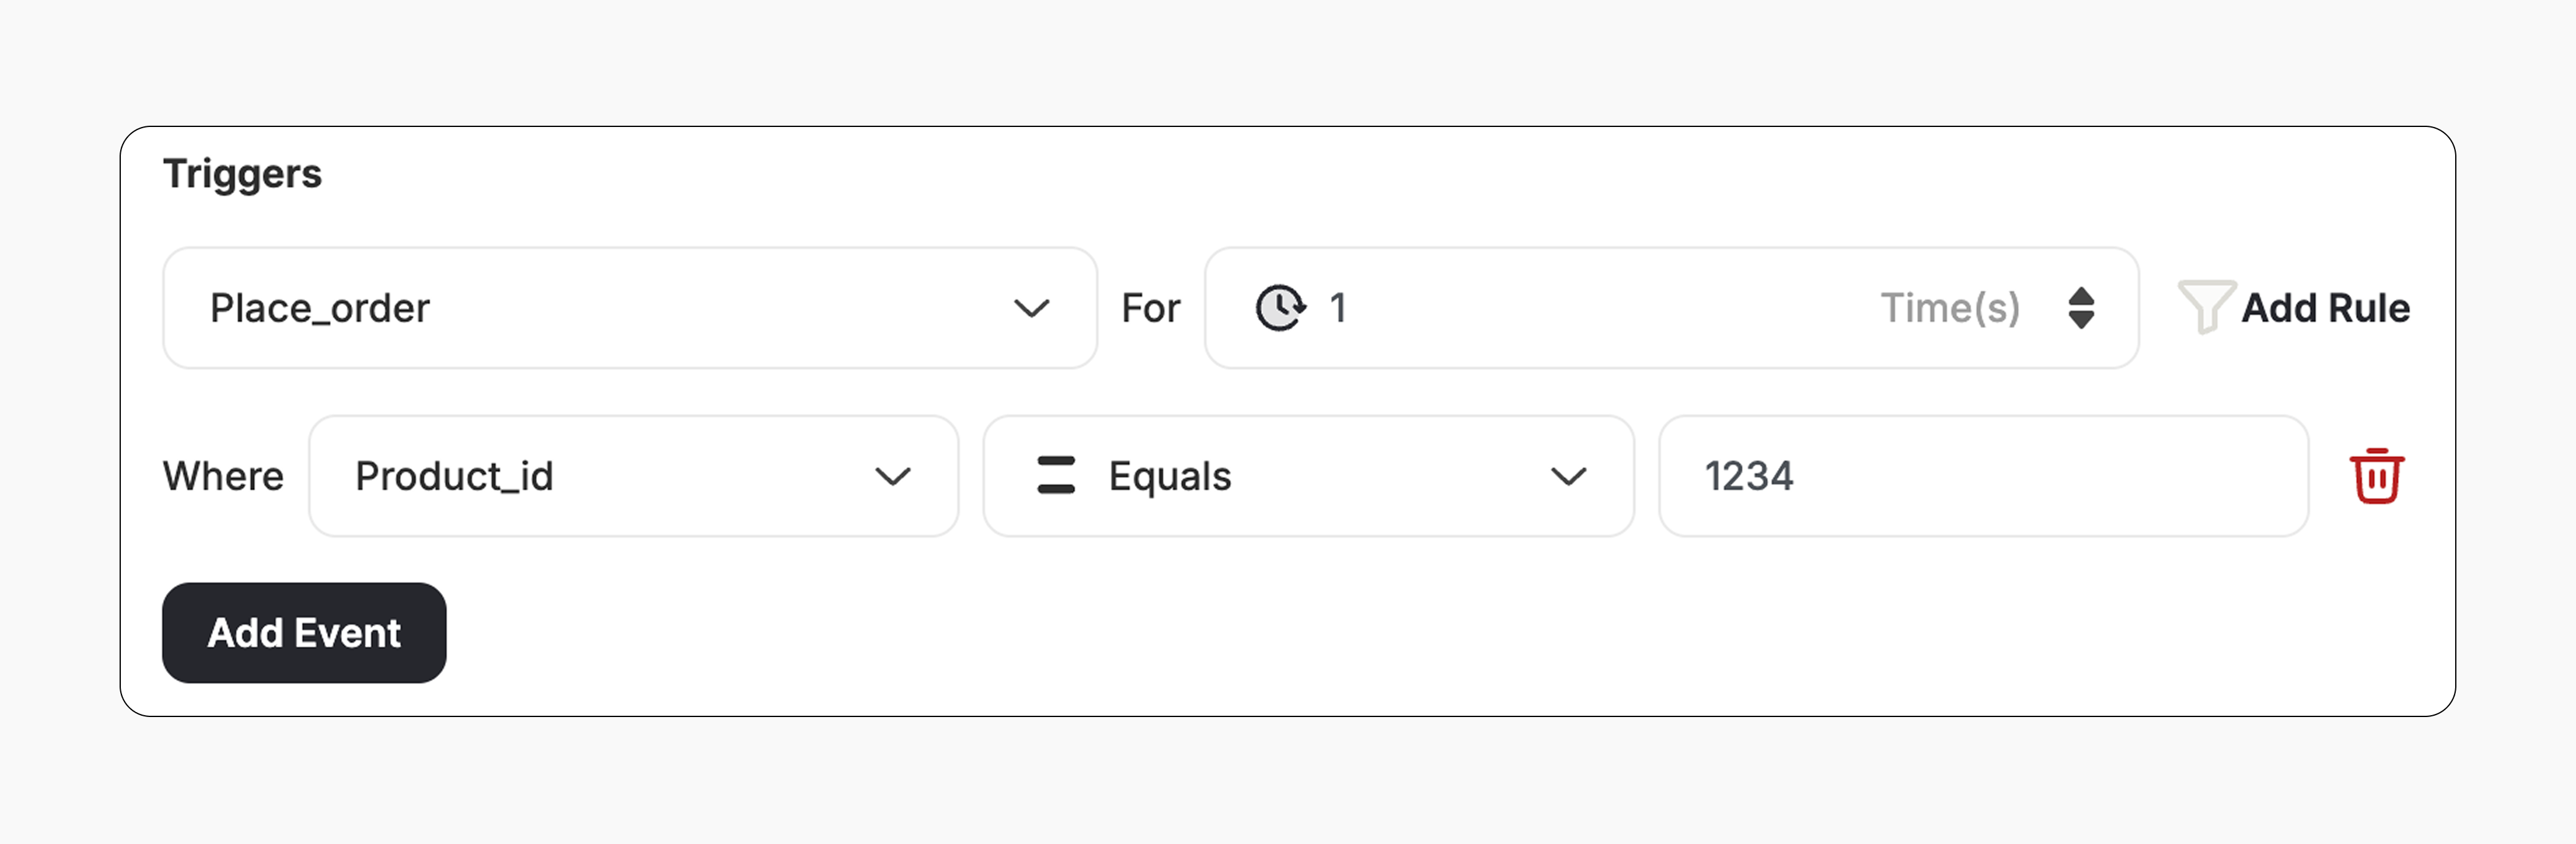This screenshot has height=844, width=2576.
Task: Click the chevron on the Place_order selector
Action: click(1032, 307)
